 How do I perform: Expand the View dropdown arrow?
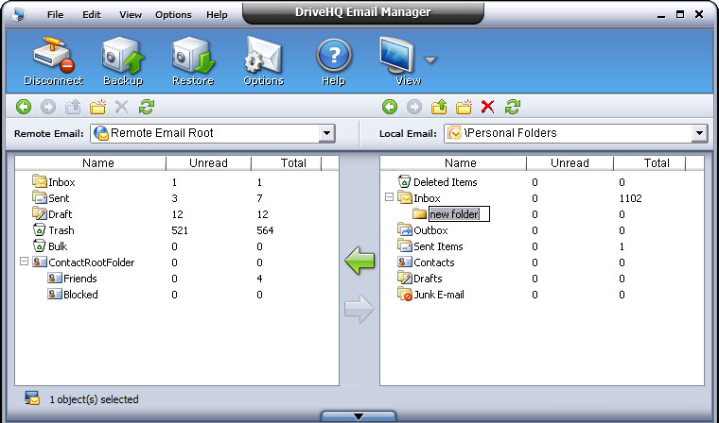pos(430,60)
